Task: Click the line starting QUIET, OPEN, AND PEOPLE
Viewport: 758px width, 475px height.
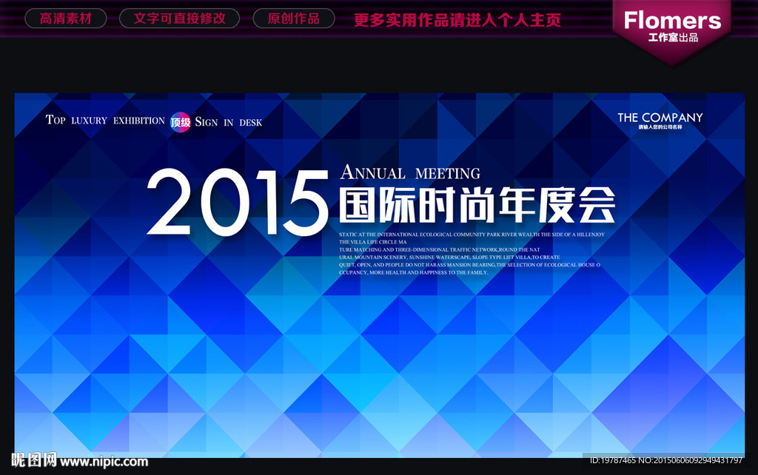Action: coord(469,265)
